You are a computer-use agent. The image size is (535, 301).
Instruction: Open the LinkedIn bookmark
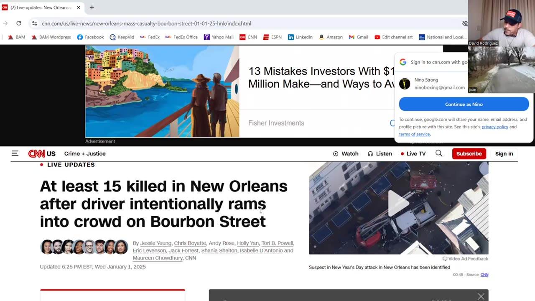(300, 37)
